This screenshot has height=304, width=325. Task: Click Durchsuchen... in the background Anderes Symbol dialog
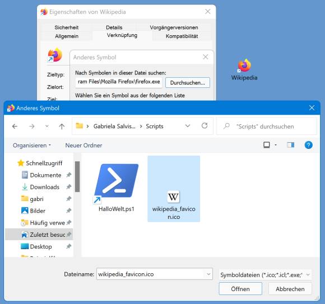pyautogui.click(x=188, y=83)
